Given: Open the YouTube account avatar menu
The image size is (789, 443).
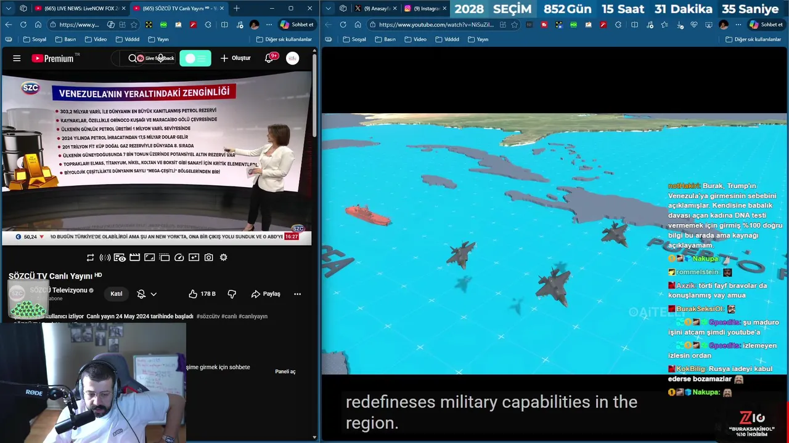Looking at the screenshot, I should 292,58.
